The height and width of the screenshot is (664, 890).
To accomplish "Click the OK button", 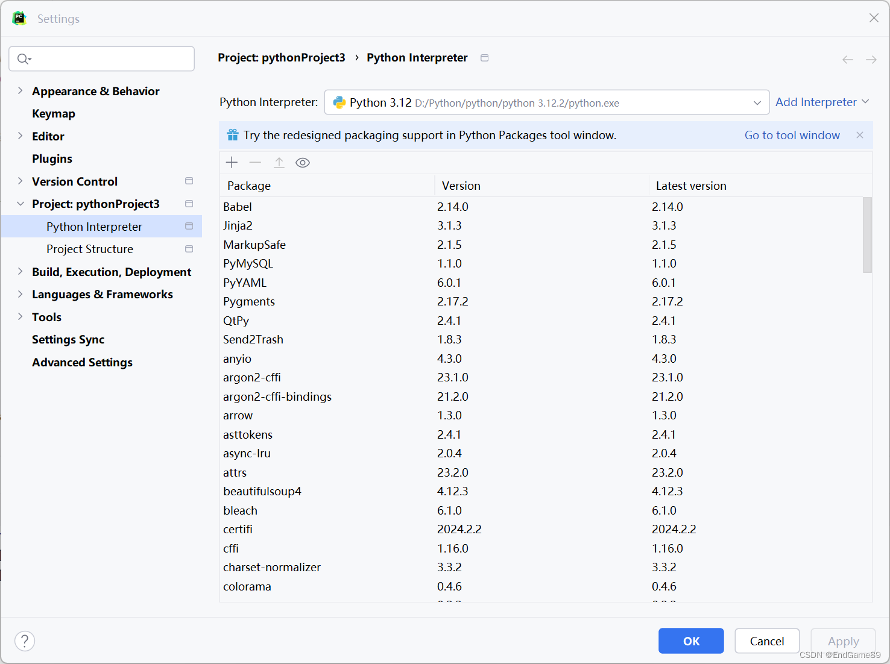I will [691, 641].
